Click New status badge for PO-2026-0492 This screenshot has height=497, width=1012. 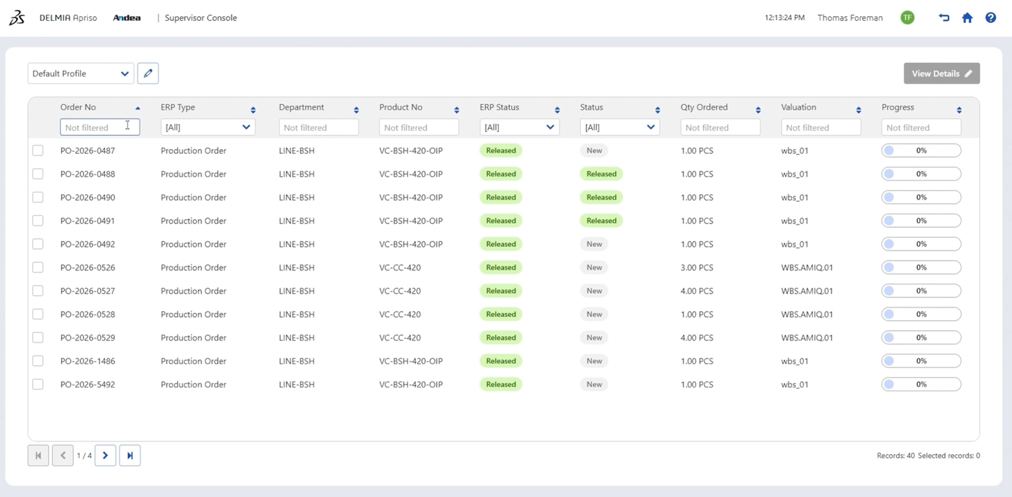[594, 244]
